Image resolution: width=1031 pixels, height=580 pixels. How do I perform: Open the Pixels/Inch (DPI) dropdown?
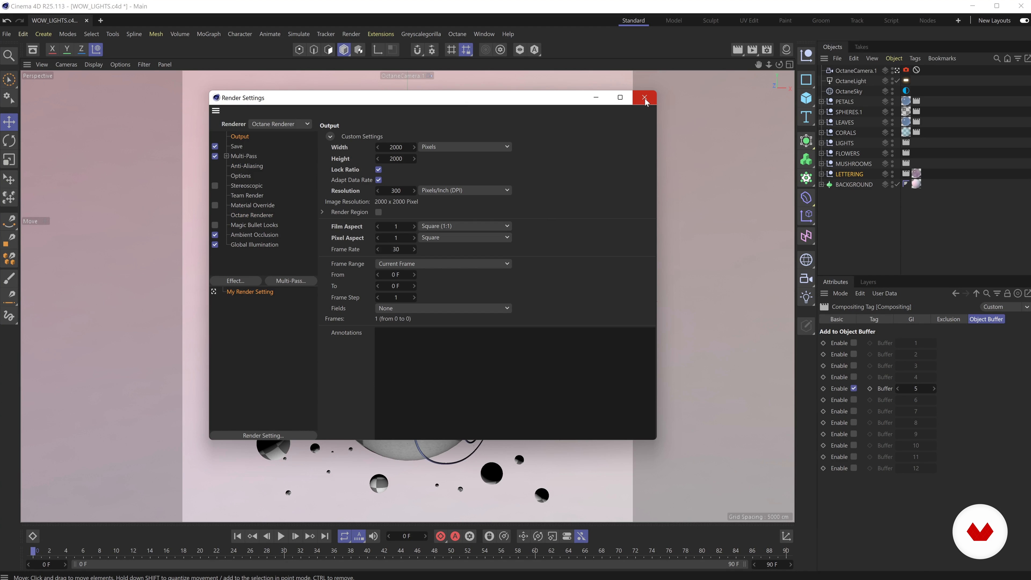pos(465,191)
